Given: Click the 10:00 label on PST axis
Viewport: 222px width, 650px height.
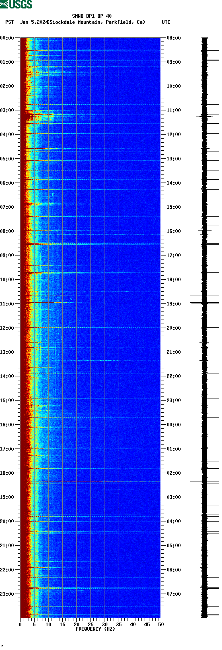Looking at the screenshot, I should [7, 280].
